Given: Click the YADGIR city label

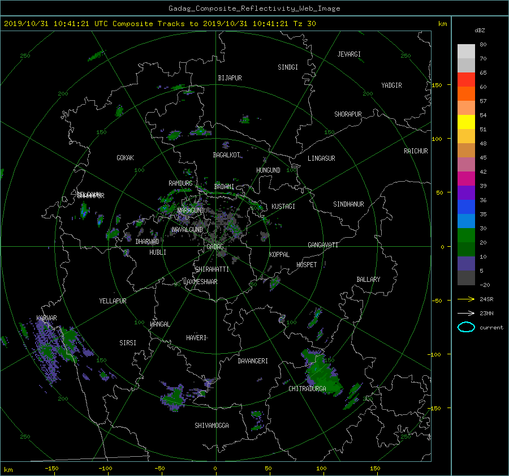Looking at the screenshot, I should (391, 85).
